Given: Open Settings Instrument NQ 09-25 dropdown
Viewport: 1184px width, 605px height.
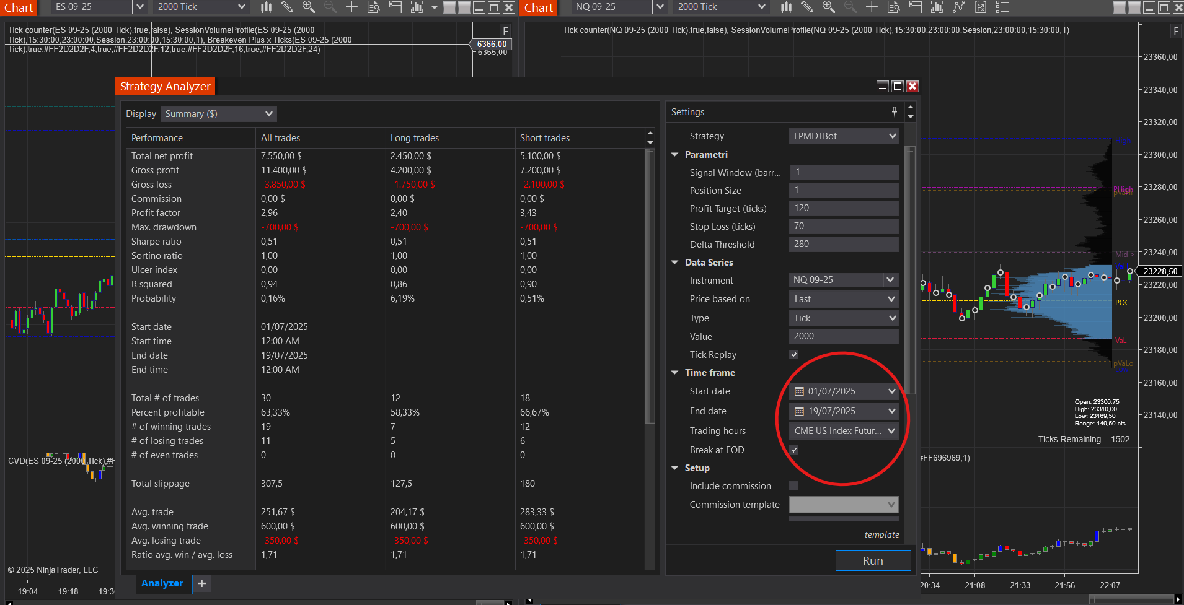Looking at the screenshot, I should pyautogui.click(x=890, y=280).
